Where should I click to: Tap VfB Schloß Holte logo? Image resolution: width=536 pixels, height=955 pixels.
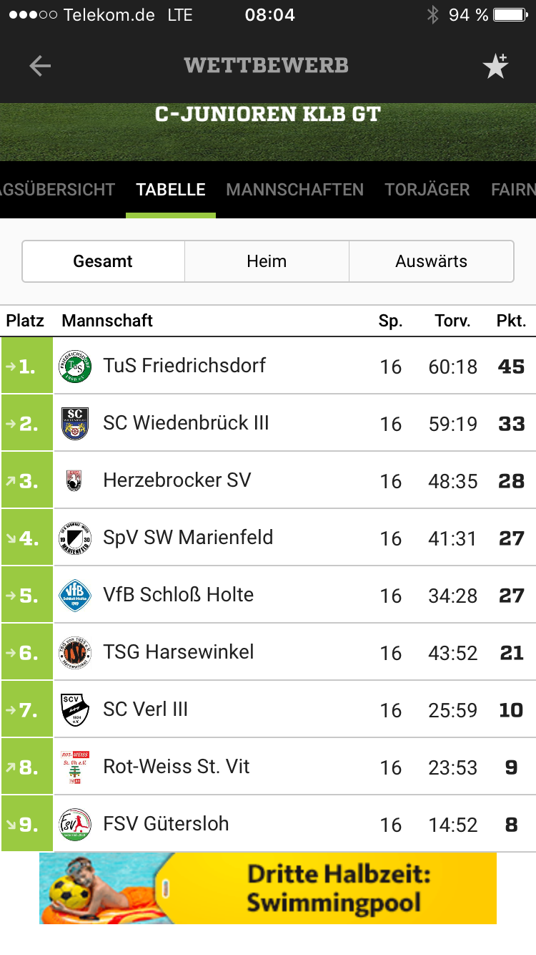pos(75,595)
